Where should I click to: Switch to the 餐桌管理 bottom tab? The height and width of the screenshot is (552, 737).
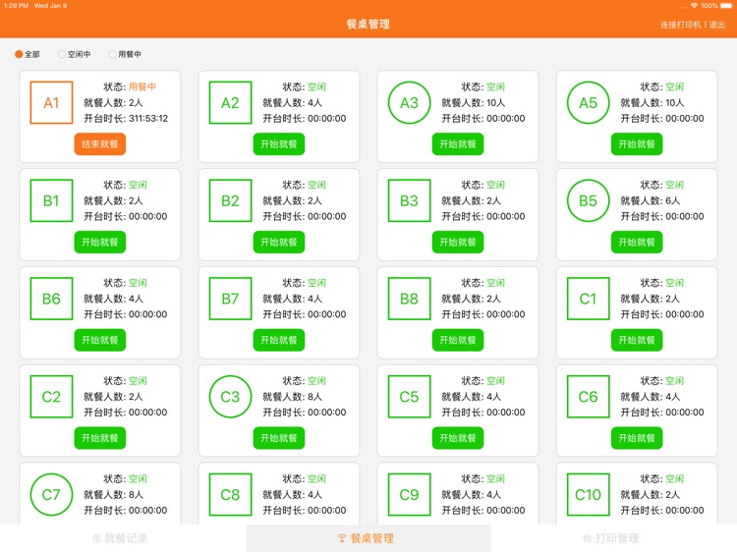coord(368,538)
